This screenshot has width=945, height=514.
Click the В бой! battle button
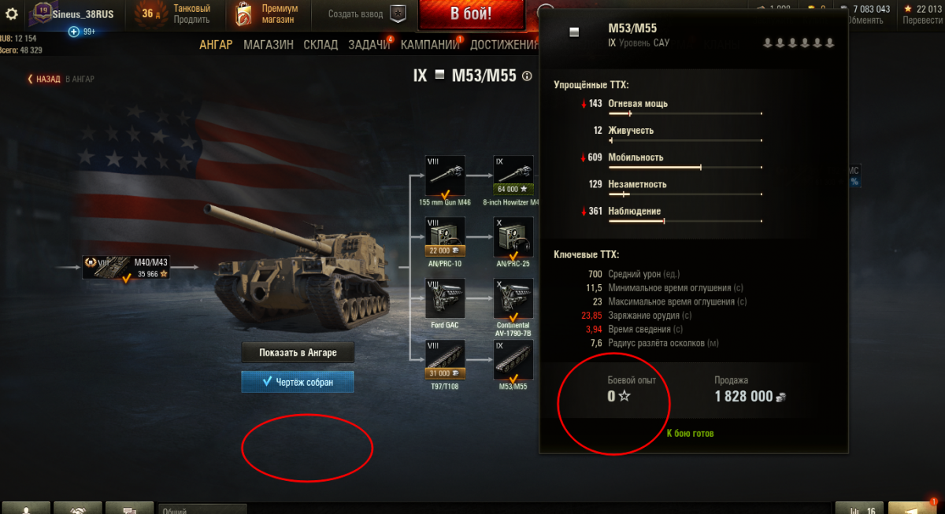click(471, 14)
